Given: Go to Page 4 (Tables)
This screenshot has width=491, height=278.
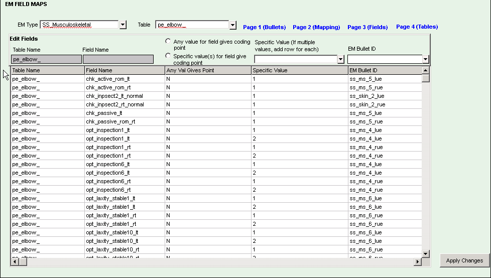Looking at the screenshot, I should point(417,27).
